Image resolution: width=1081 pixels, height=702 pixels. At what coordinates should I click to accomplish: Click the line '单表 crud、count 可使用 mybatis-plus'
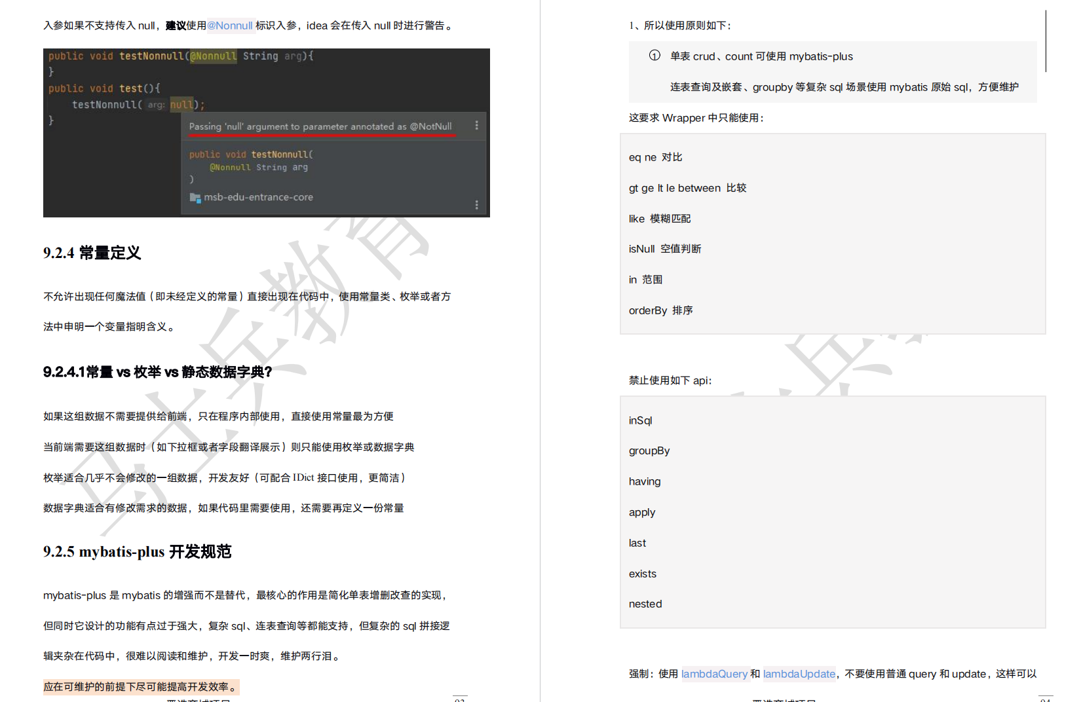(761, 56)
